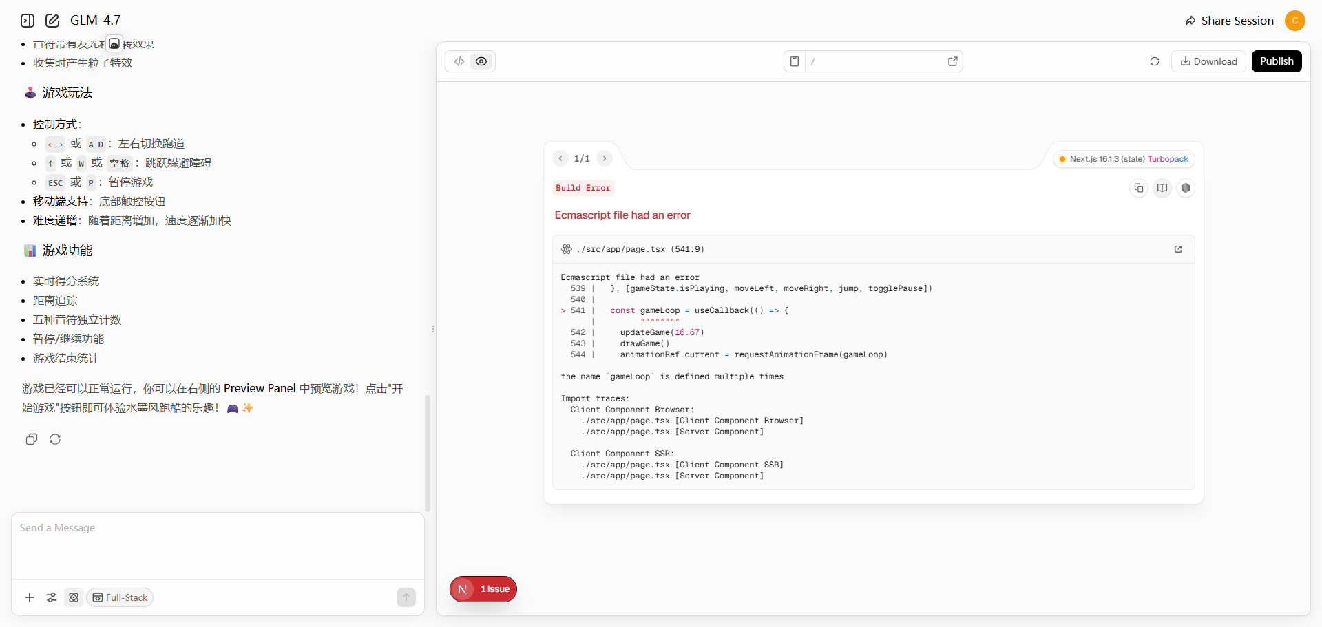Click the Build Error label
The width and height of the screenshot is (1322, 627).
point(583,188)
